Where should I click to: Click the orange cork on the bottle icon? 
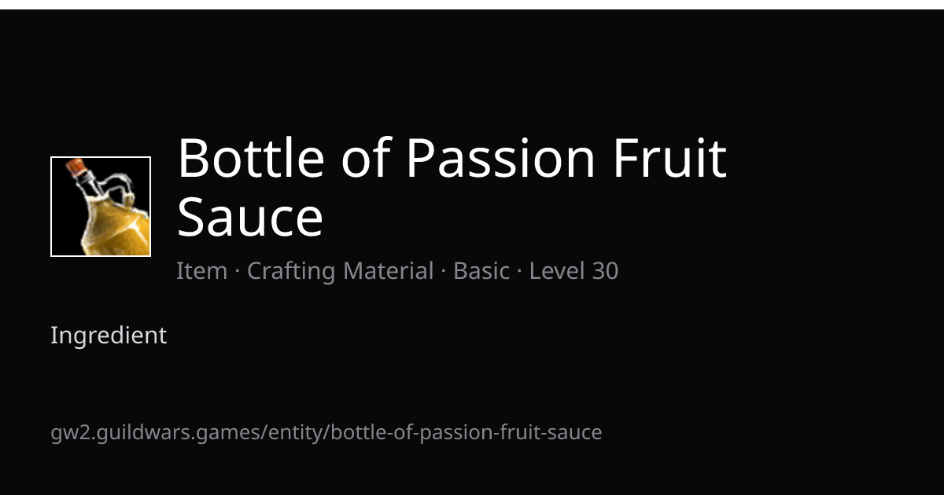pos(77,167)
